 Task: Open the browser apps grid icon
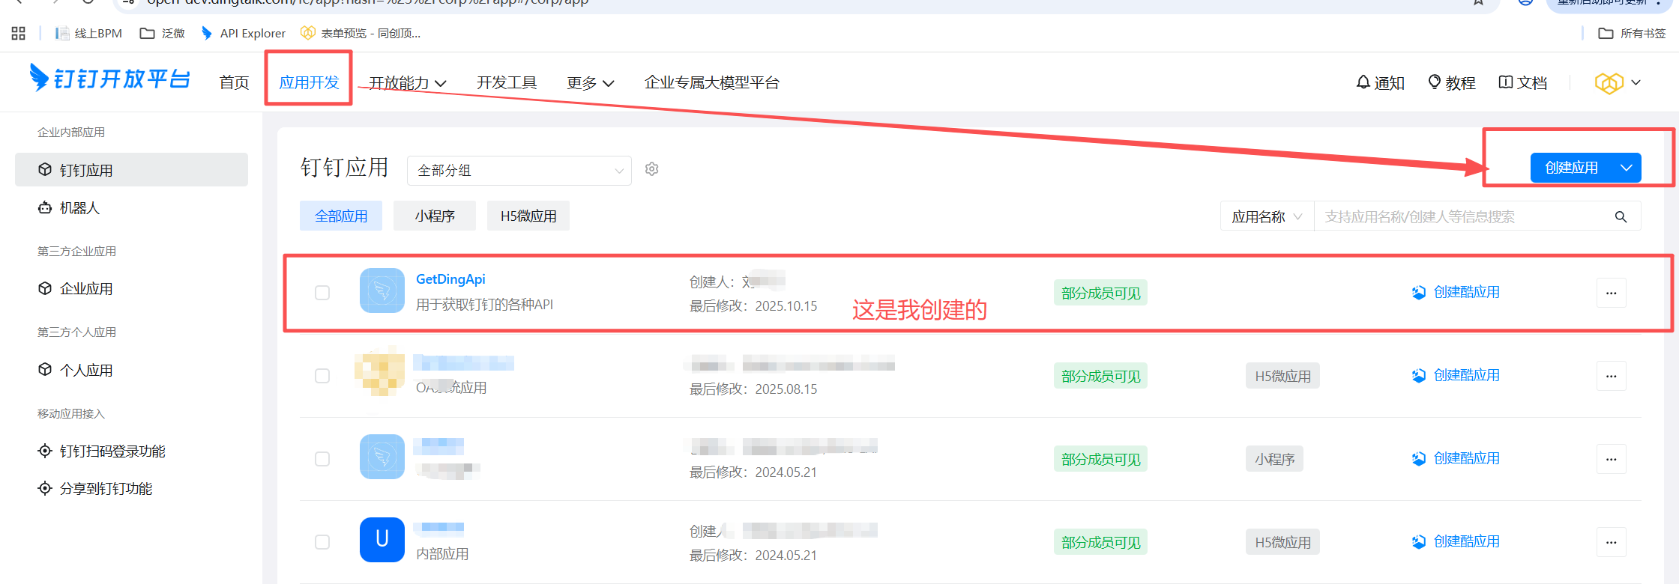click(x=19, y=33)
